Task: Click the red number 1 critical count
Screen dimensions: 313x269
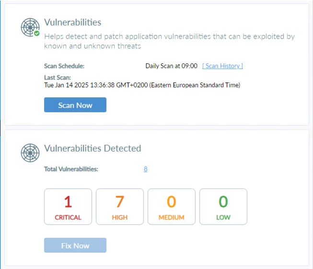Action: (68, 201)
